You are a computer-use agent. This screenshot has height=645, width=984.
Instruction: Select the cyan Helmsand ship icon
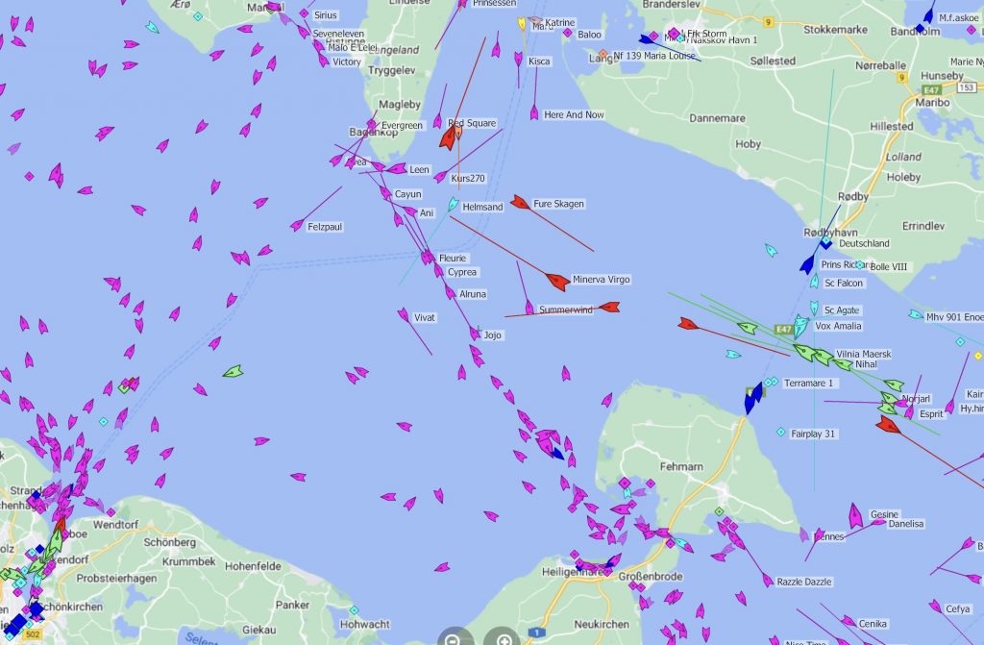click(452, 205)
